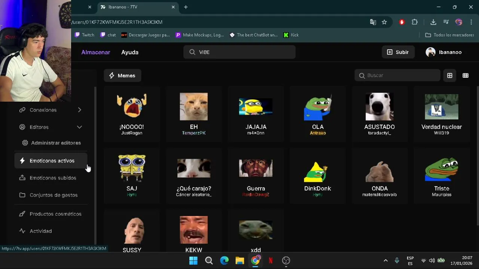Expand the Conexiones chevron arrow

pyautogui.click(x=79, y=110)
